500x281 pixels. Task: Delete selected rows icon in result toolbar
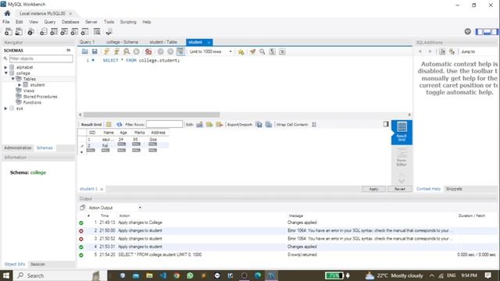(x=220, y=124)
